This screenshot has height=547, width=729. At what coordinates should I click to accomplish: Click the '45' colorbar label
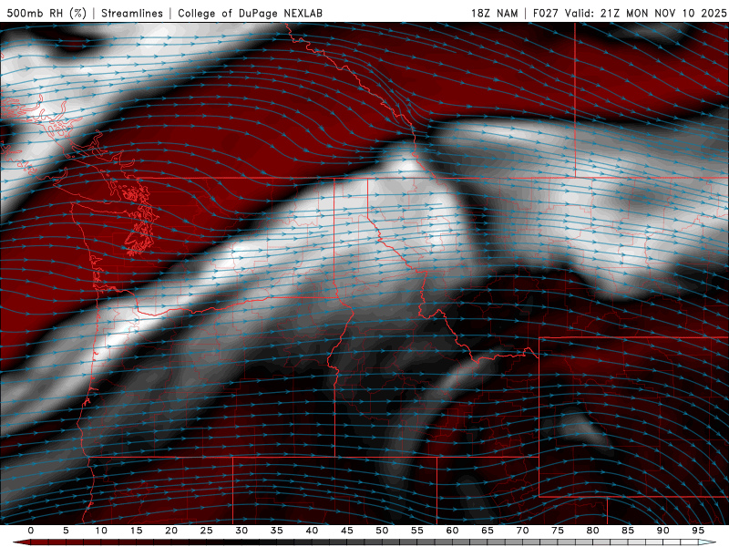347,531
